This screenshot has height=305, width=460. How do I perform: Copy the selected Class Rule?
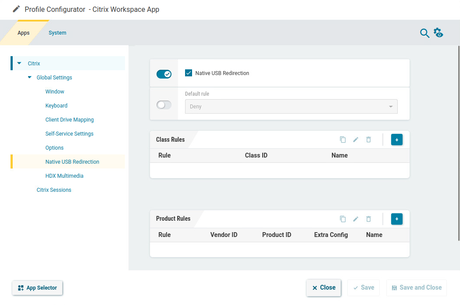tap(342, 140)
